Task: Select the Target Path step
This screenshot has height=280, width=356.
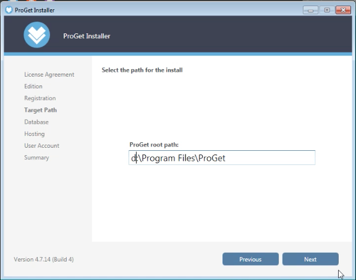Action: coord(40,110)
